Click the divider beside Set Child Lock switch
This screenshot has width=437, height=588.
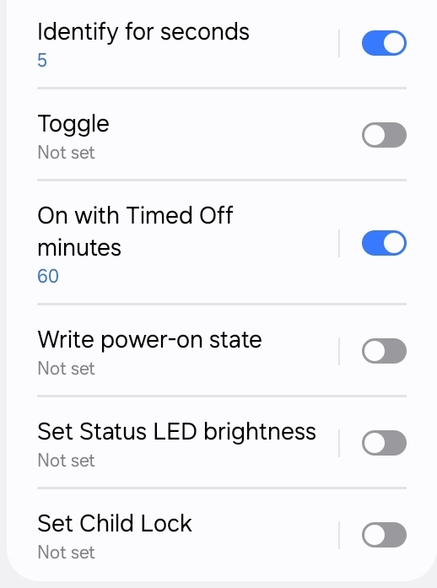(x=339, y=535)
